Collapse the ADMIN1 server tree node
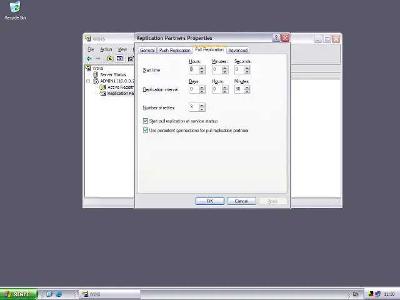Image resolution: width=400 pixels, height=300 pixels. click(88, 81)
